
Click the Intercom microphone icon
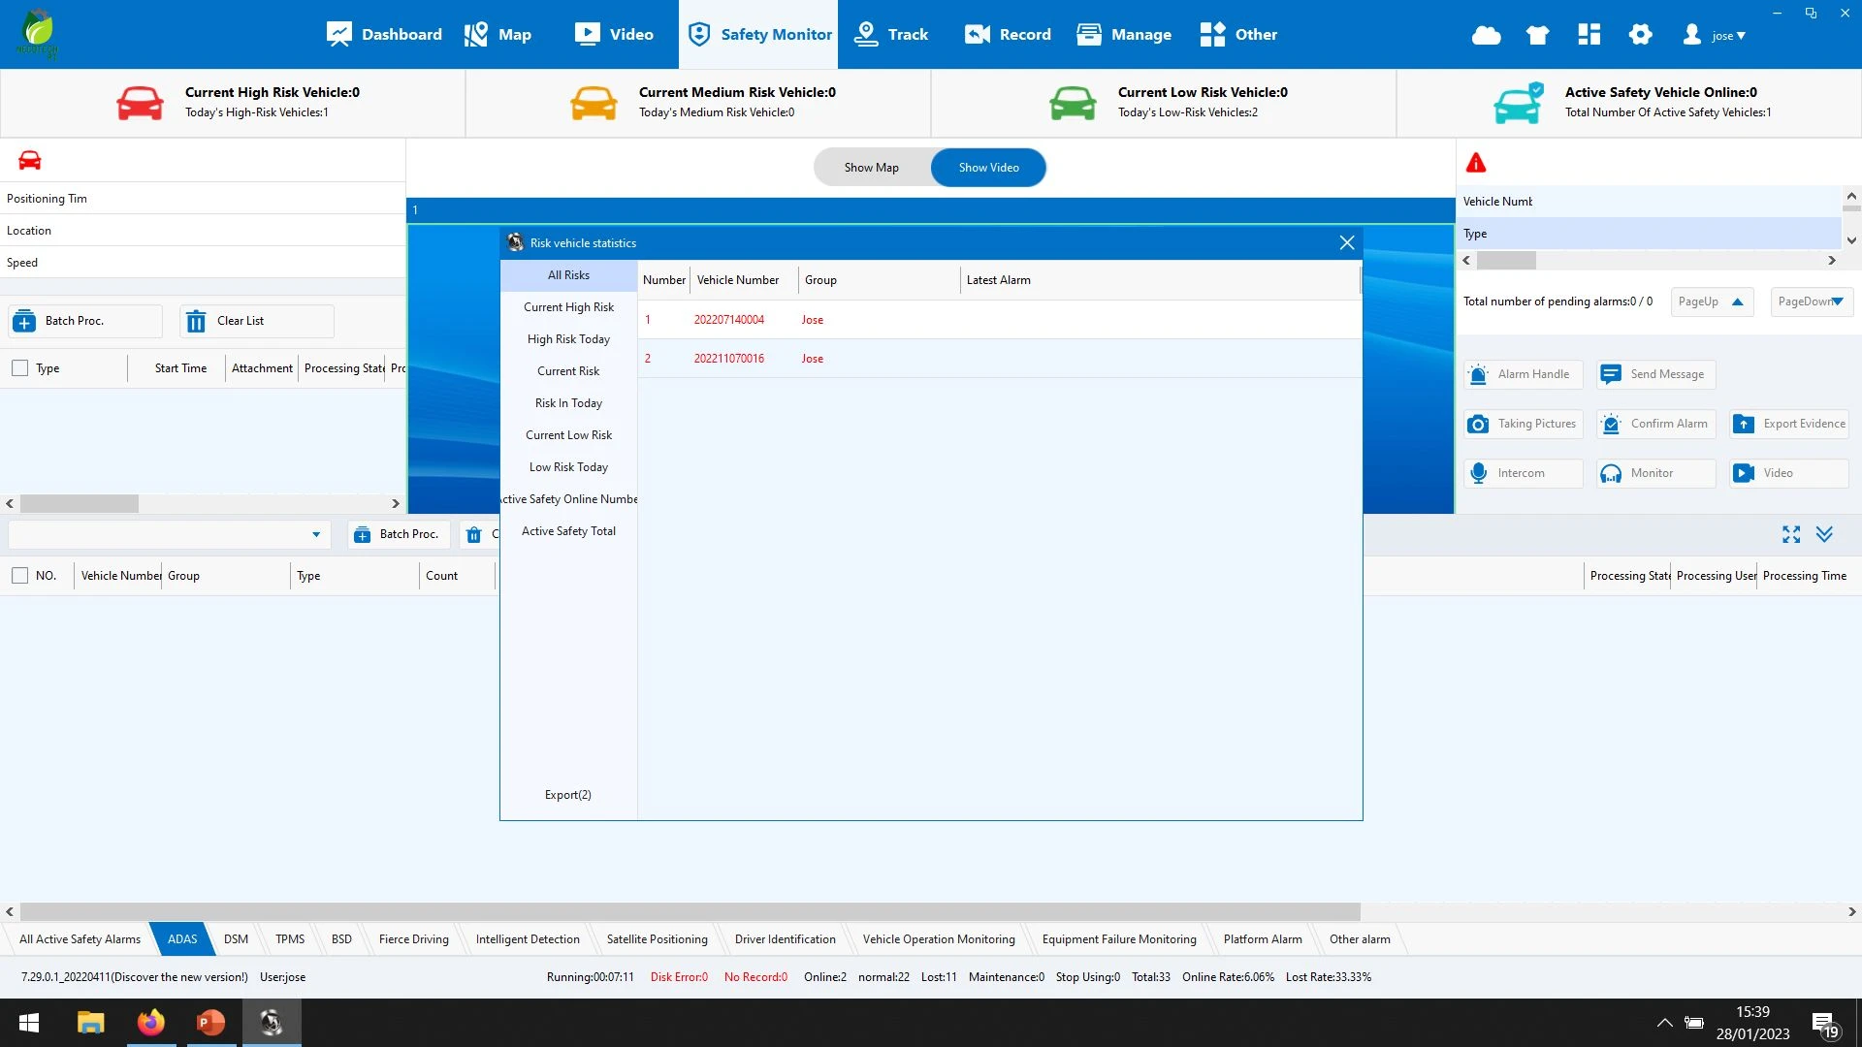(1478, 473)
